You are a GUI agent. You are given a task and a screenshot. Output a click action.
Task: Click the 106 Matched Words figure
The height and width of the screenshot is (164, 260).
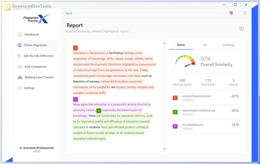182,80
